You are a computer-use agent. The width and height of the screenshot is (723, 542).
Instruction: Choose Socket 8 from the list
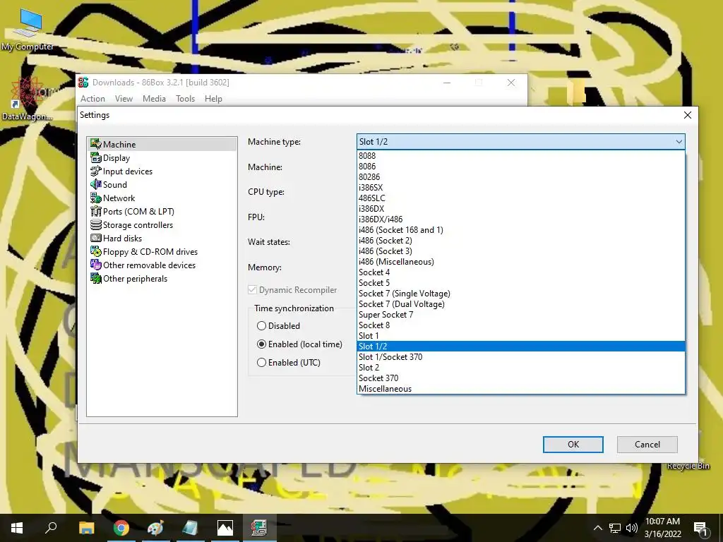(521, 325)
